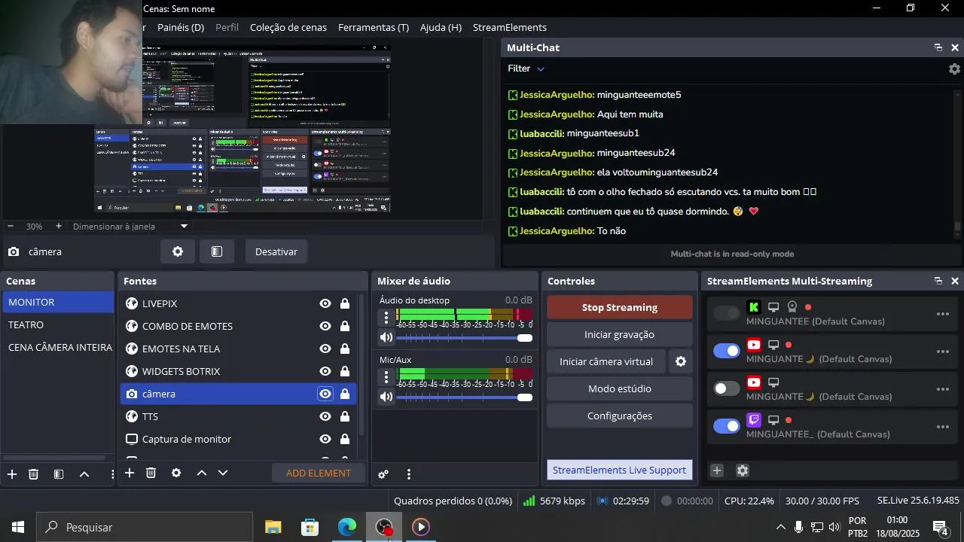Screen dimensions: 964x542
Task: Open Multi-Chat settings gear
Action: [x=954, y=69]
